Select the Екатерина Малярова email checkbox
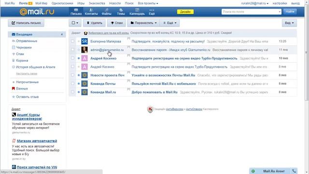 click(72, 41)
